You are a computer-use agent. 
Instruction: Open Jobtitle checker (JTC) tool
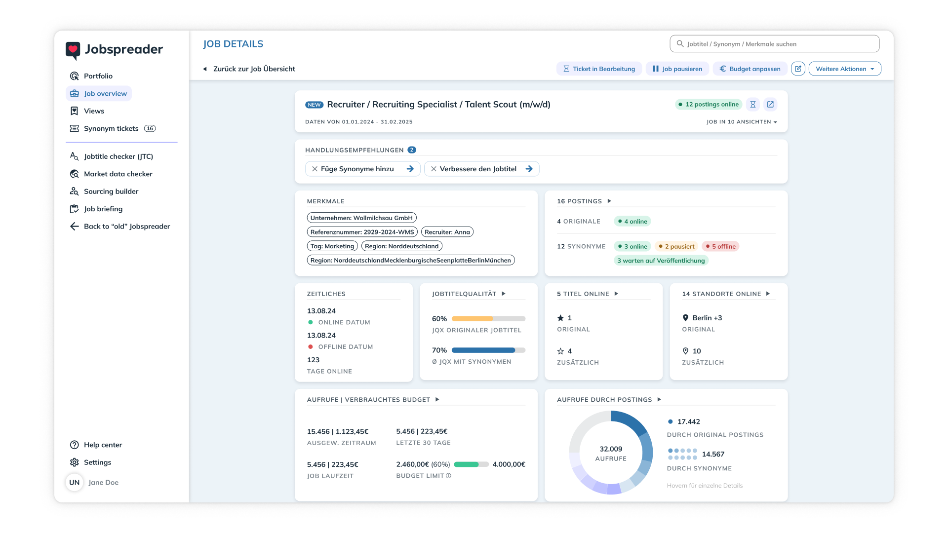click(x=118, y=156)
